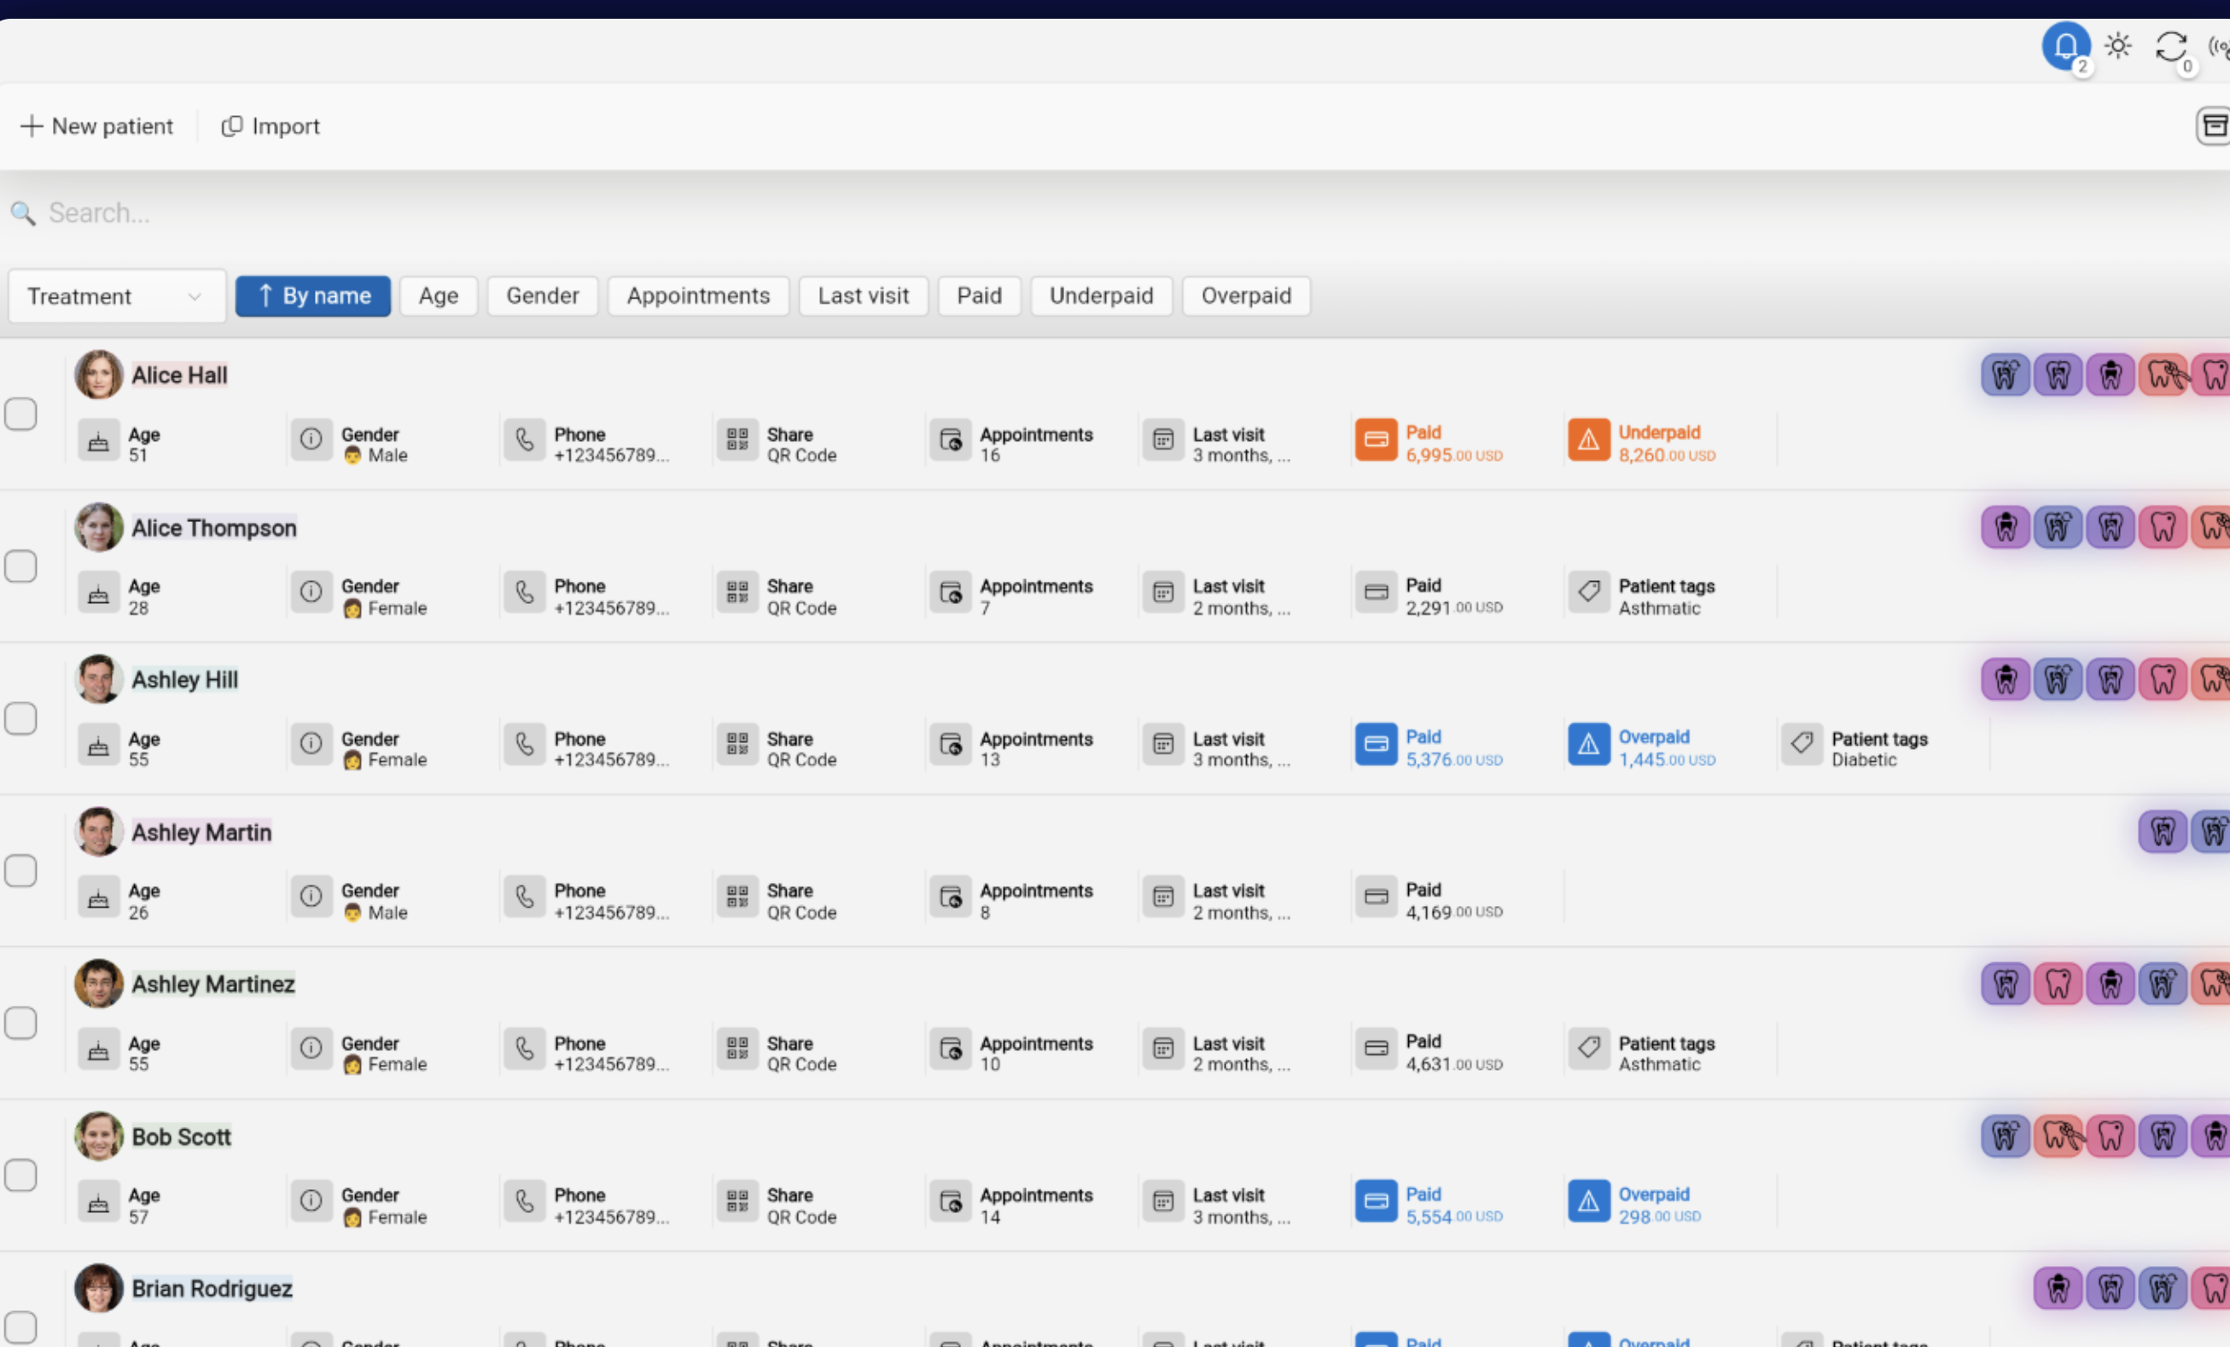2230x1347 pixels.
Task: Click the archive box icon
Action: click(2214, 125)
